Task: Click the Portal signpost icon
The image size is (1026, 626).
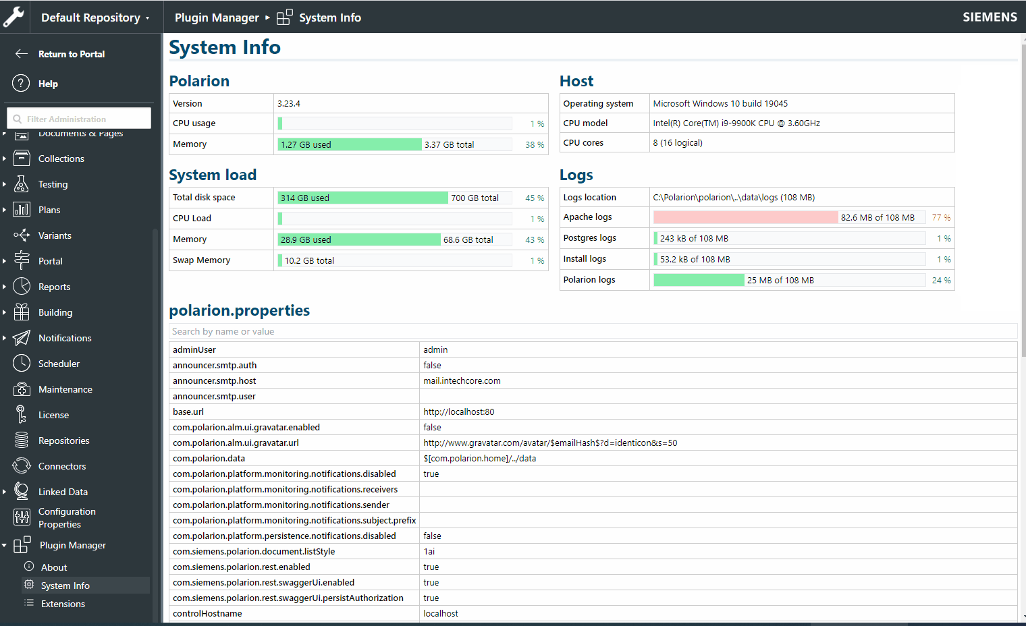Action: (22, 261)
